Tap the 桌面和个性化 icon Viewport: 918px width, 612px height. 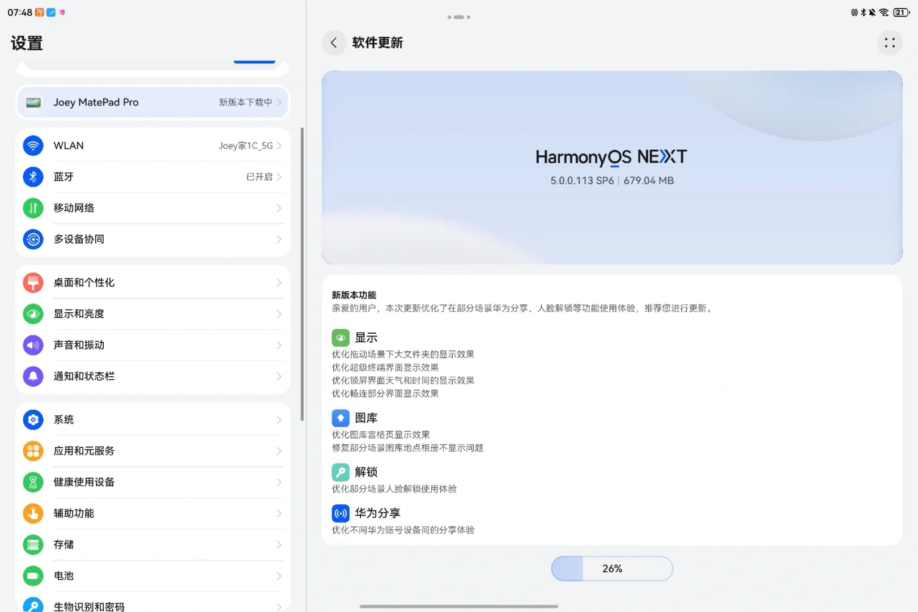(x=33, y=282)
